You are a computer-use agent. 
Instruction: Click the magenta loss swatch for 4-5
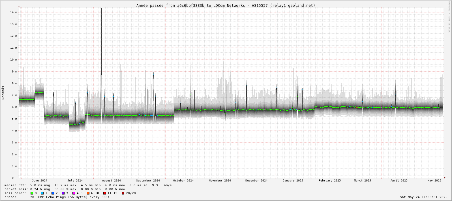click(74, 193)
